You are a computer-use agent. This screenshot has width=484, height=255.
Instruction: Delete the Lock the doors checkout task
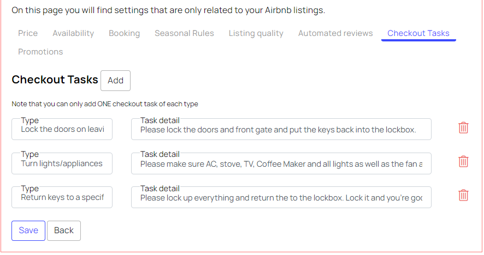click(463, 128)
